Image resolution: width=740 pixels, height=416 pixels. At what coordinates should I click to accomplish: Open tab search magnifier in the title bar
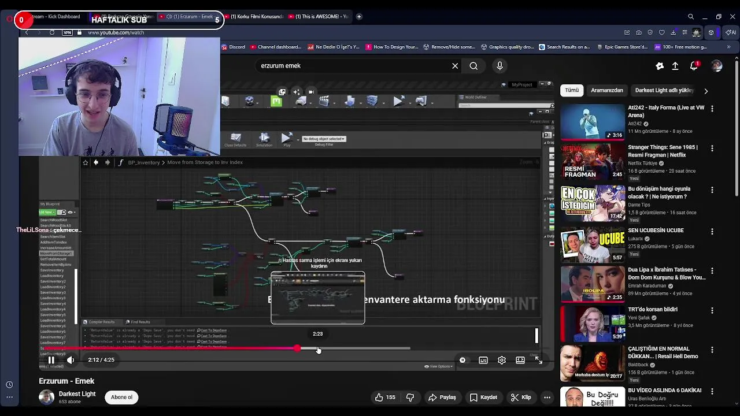(x=691, y=17)
